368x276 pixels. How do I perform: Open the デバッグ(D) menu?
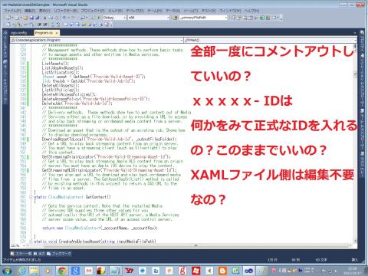[135, 11]
